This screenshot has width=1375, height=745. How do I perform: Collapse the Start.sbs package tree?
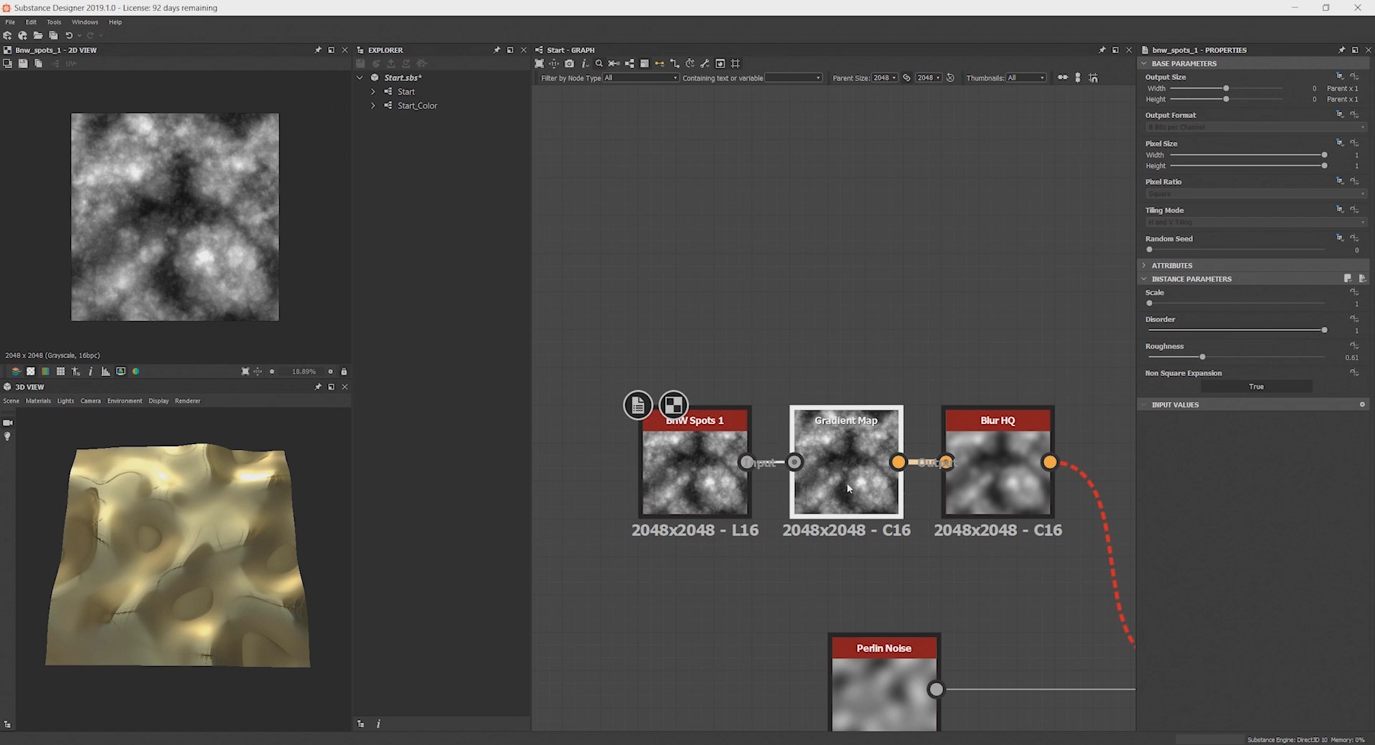[x=360, y=77]
